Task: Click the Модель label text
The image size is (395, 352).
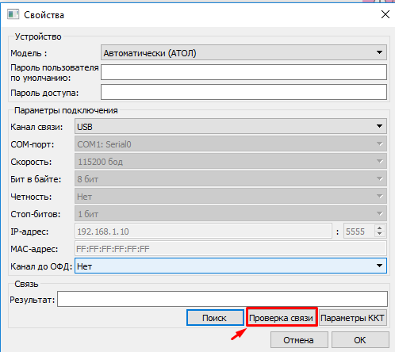Action: point(29,53)
